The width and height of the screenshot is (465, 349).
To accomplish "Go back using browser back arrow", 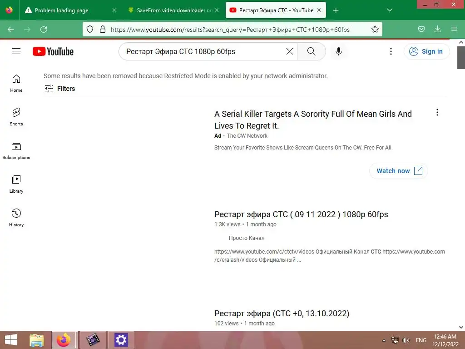I will pyautogui.click(x=11, y=30).
